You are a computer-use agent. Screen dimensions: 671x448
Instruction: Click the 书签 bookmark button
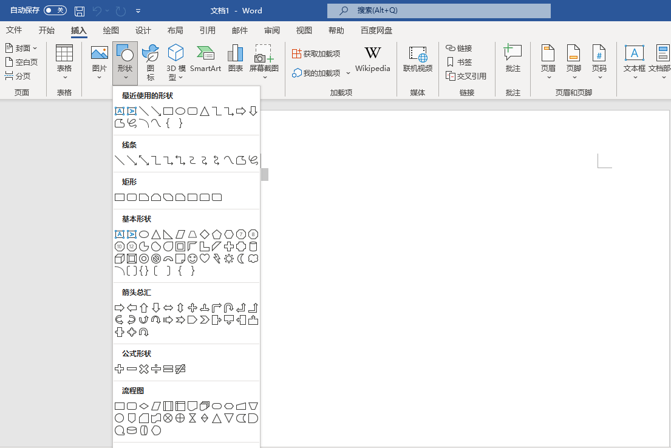[459, 62]
